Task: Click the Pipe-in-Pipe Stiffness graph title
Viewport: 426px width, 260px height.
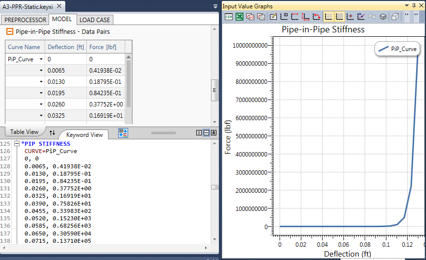Action: (x=323, y=29)
